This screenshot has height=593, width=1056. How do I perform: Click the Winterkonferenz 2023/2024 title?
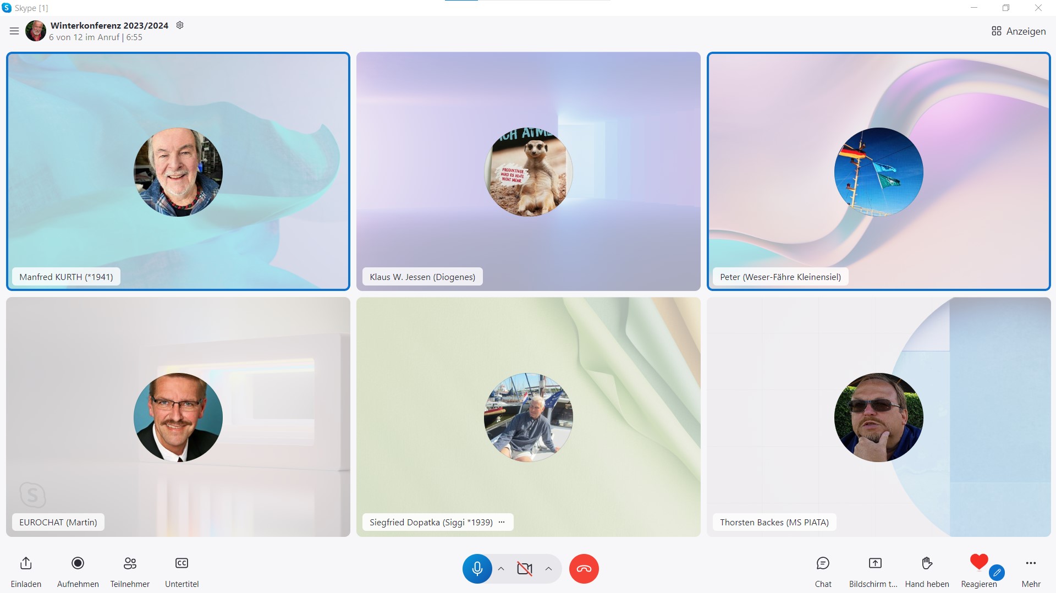(x=109, y=25)
